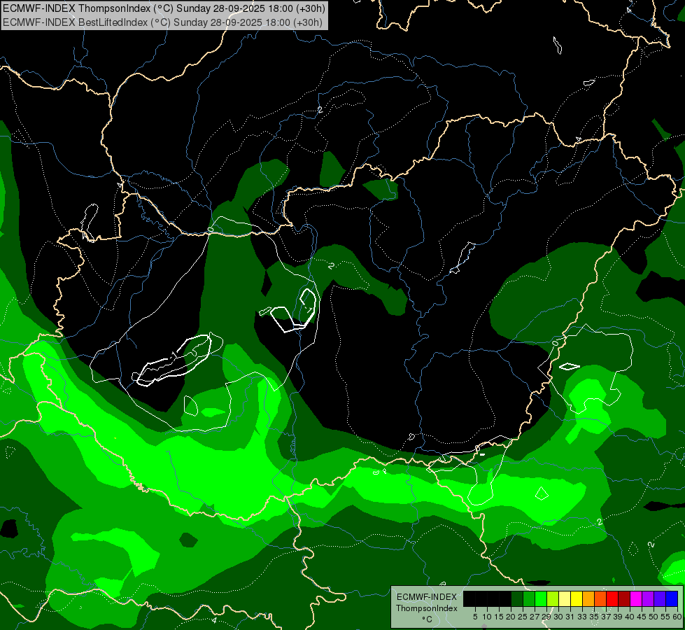
Task: Click legend scale value 30
Action: (x=558, y=617)
